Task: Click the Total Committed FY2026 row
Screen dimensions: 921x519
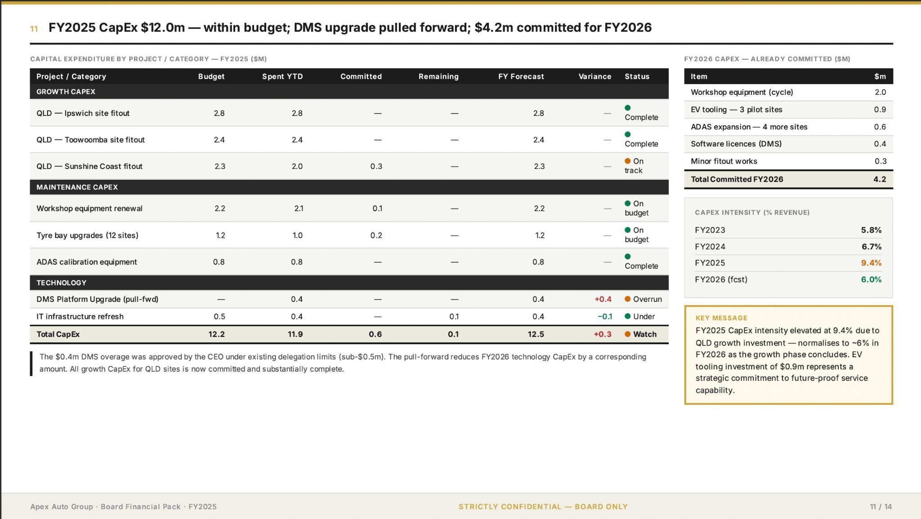Action: pos(788,179)
